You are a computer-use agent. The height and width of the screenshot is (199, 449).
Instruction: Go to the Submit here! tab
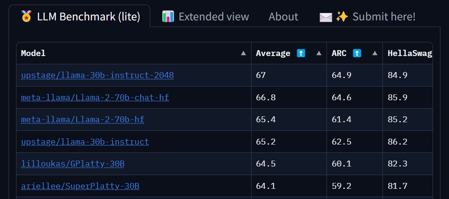[x=367, y=16]
